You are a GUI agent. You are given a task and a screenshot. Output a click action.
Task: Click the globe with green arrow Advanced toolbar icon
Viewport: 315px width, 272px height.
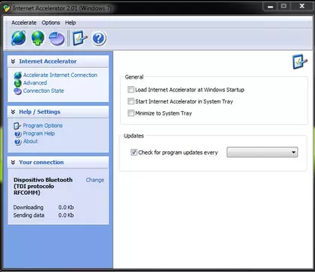coord(38,39)
